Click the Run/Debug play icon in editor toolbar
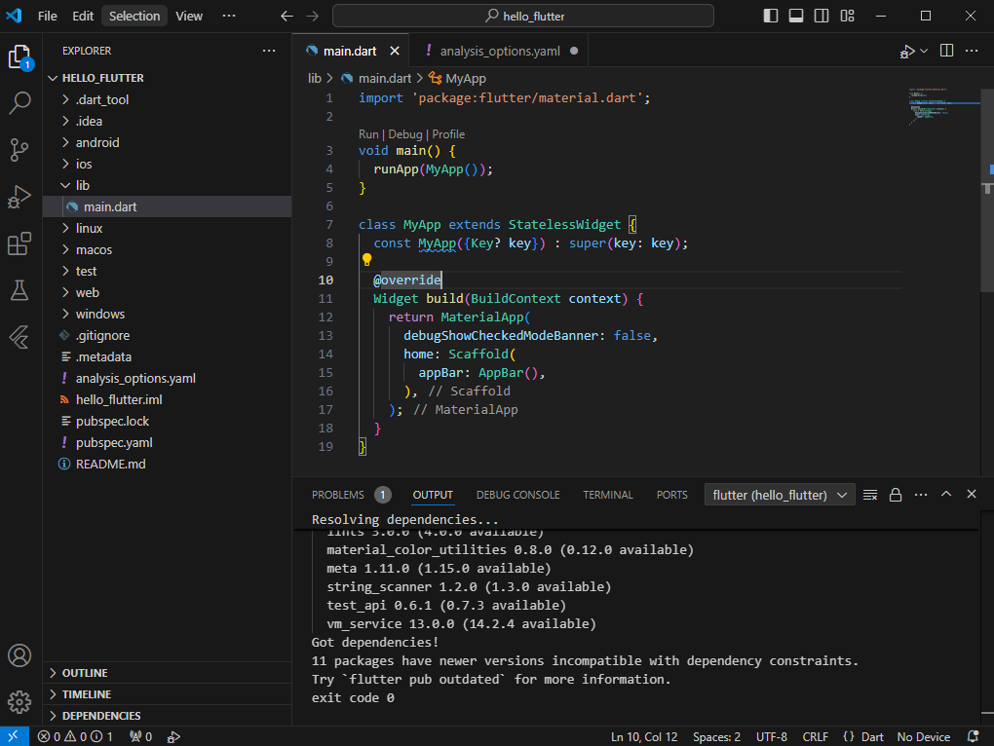 907,52
